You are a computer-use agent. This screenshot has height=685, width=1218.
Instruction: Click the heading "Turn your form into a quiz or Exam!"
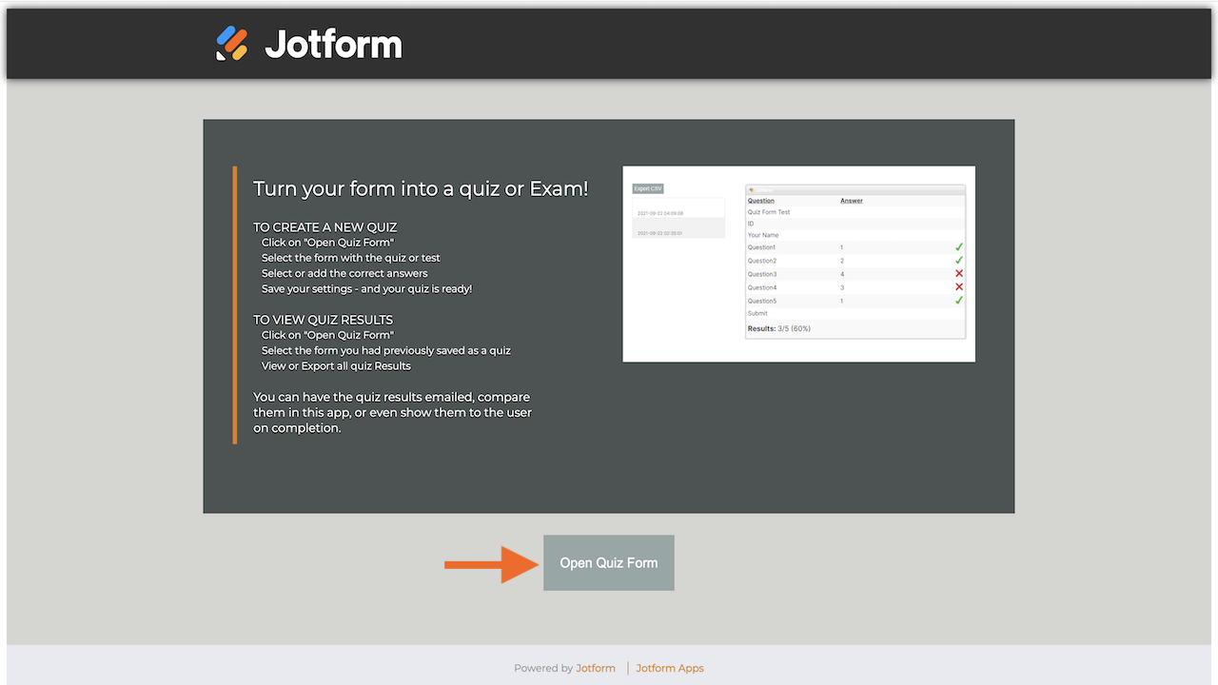point(421,188)
